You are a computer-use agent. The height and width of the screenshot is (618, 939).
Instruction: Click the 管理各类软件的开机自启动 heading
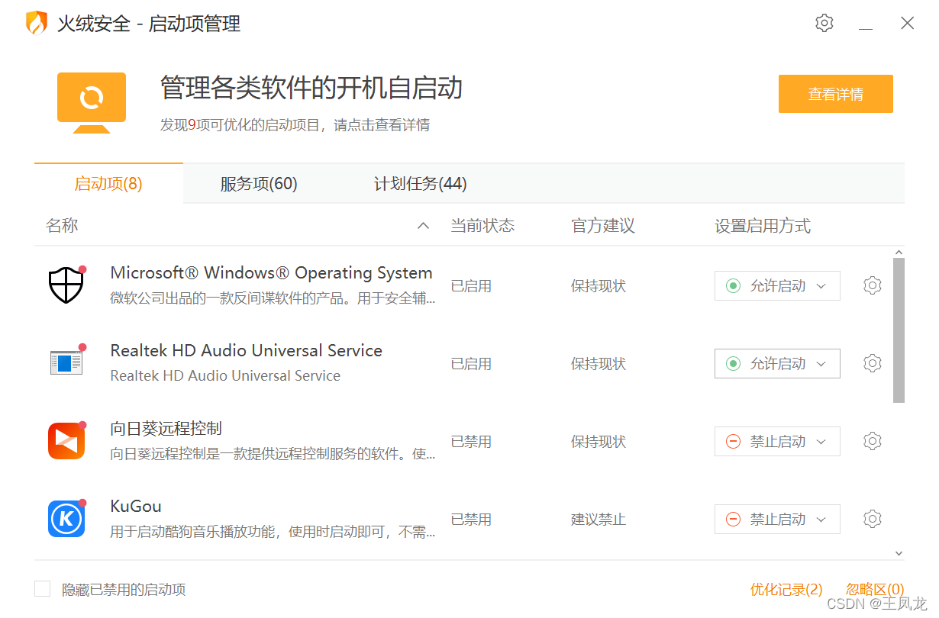point(311,88)
